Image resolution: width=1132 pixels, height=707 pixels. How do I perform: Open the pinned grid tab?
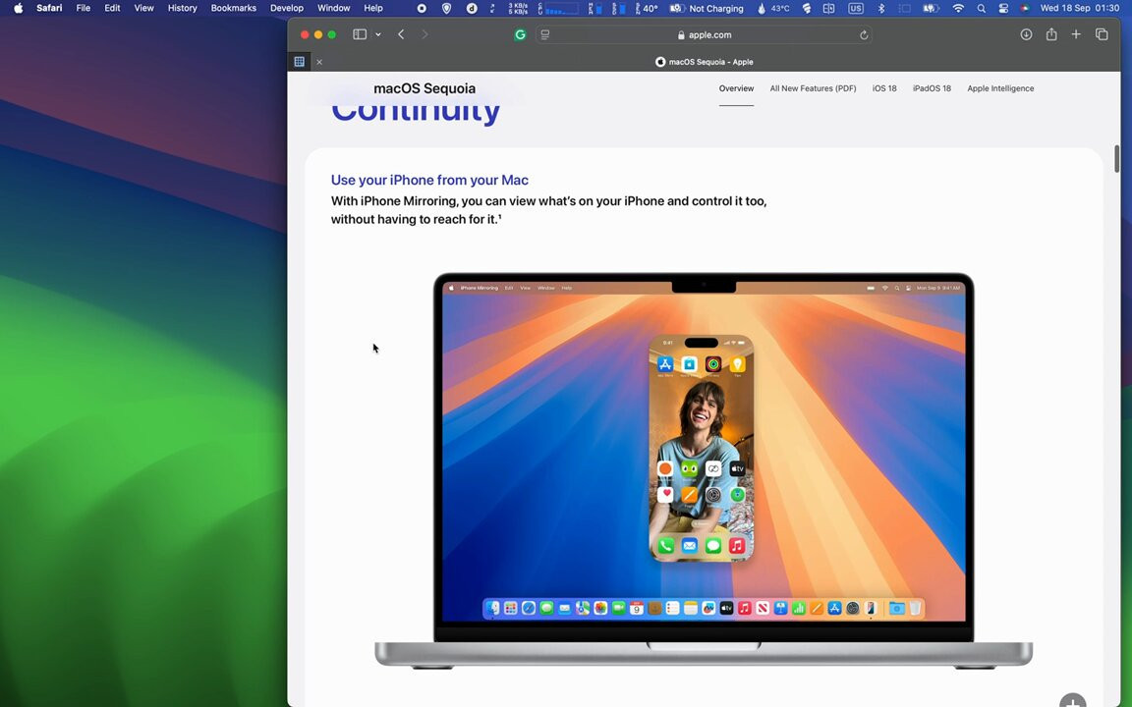(x=299, y=62)
